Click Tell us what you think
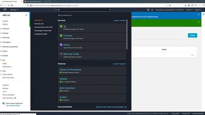Image resolution: width=205 pixels, height=115 pixels. coord(13,106)
